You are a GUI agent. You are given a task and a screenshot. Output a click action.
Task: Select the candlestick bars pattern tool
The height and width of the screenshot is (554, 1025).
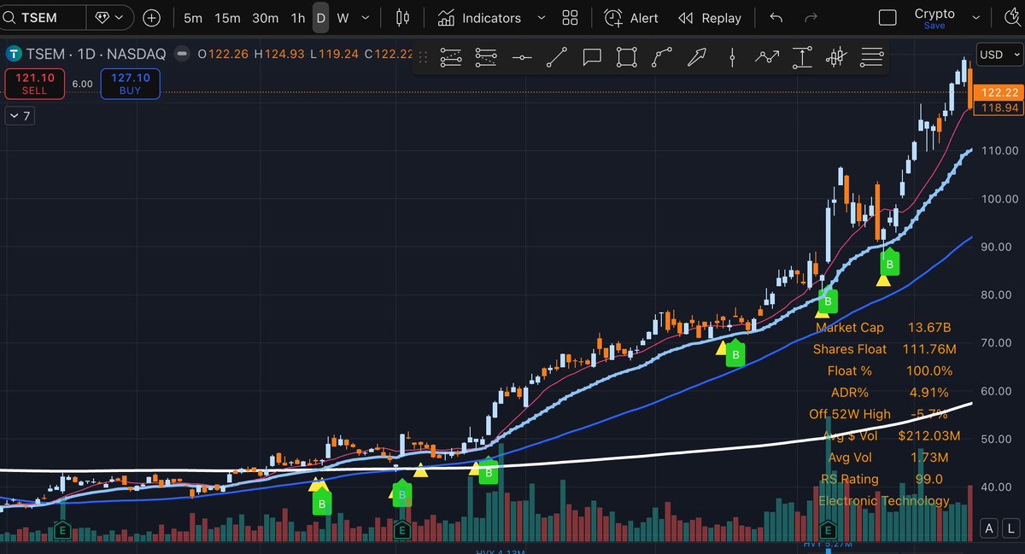coord(837,57)
